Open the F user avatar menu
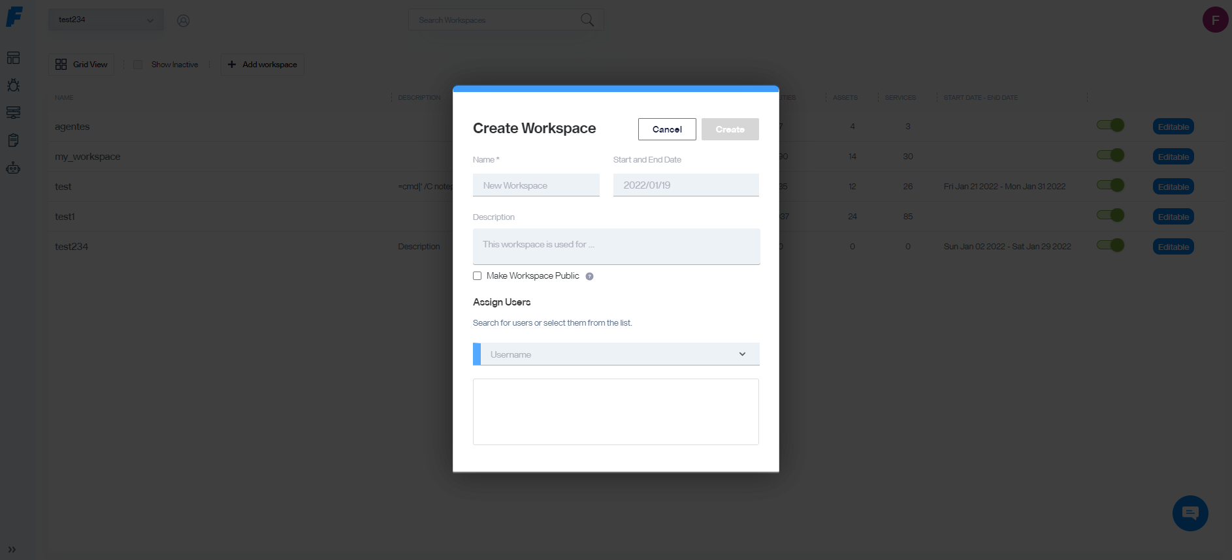This screenshot has width=1232, height=560. click(1215, 20)
